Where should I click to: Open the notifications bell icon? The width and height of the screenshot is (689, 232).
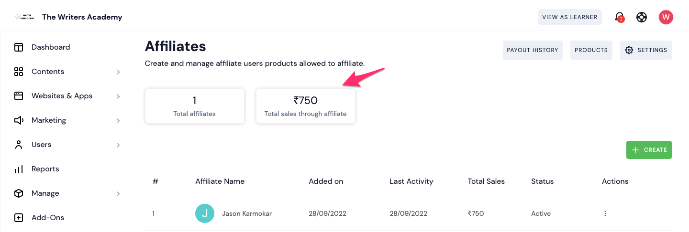pos(620,17)
